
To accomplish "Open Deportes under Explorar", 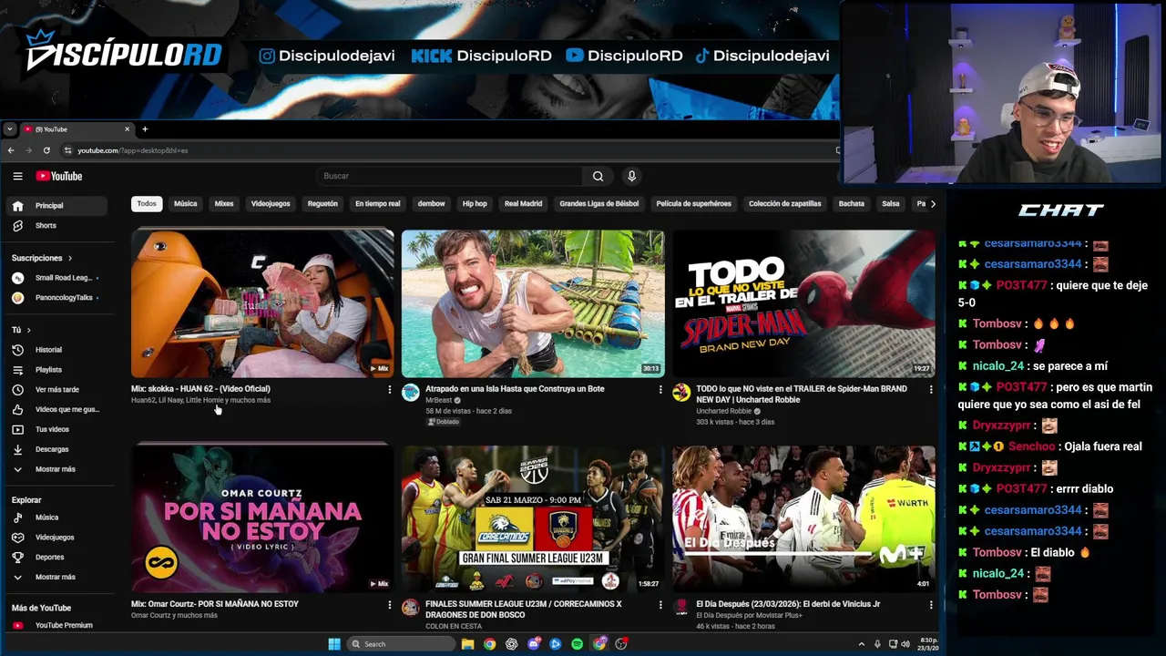I will pos(55,557).
